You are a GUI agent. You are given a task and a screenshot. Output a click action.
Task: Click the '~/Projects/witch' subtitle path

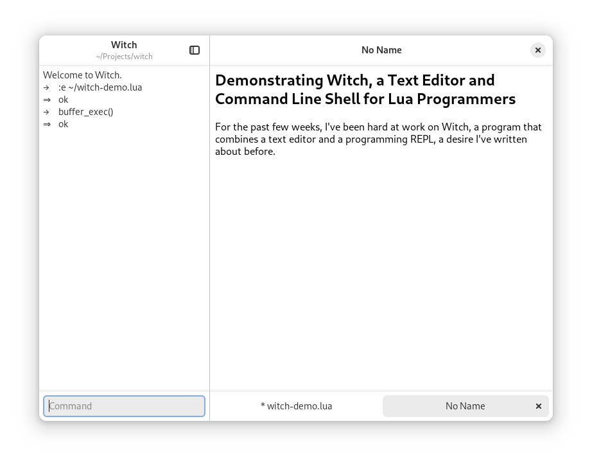(124, 57)
